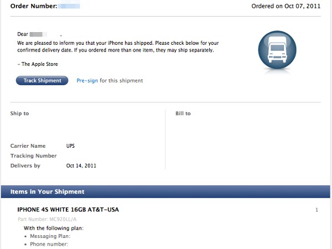
Task: Click the Phone number bullet
Action: pyautogui.click(x=49, y=244)
